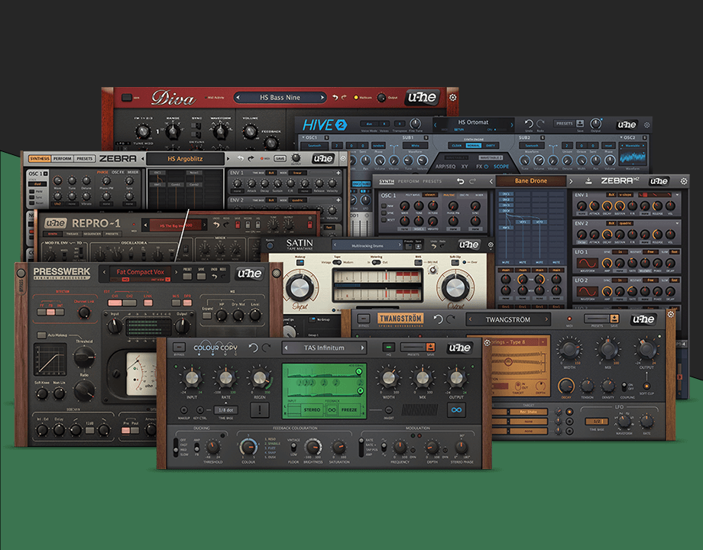Click STEREO button in Colour Copy display

tap(312, 409)
